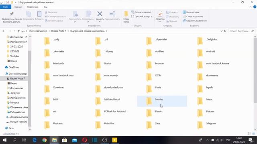Switch to the View ribbon tab

[45, 7]
